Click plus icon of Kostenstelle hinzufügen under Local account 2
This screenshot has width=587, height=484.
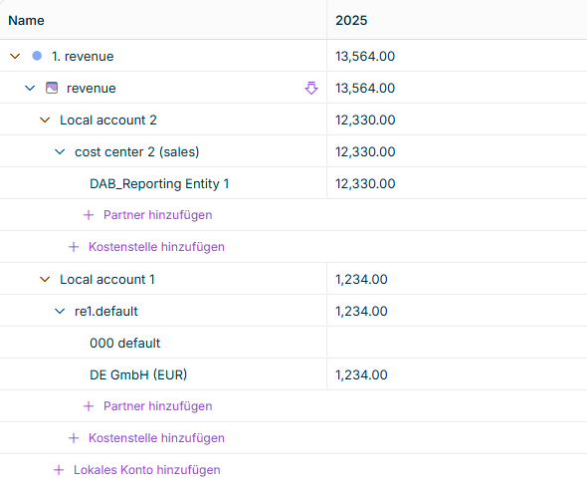click(x=74, y=247)
